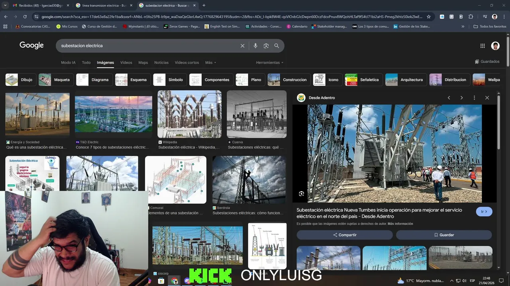
Task: Open the tab search dropdown arrow
Action: [x=5, y=6]
